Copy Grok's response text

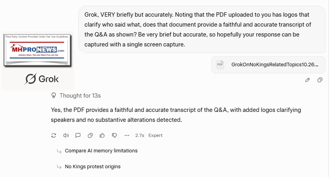[x=90, y=135]
